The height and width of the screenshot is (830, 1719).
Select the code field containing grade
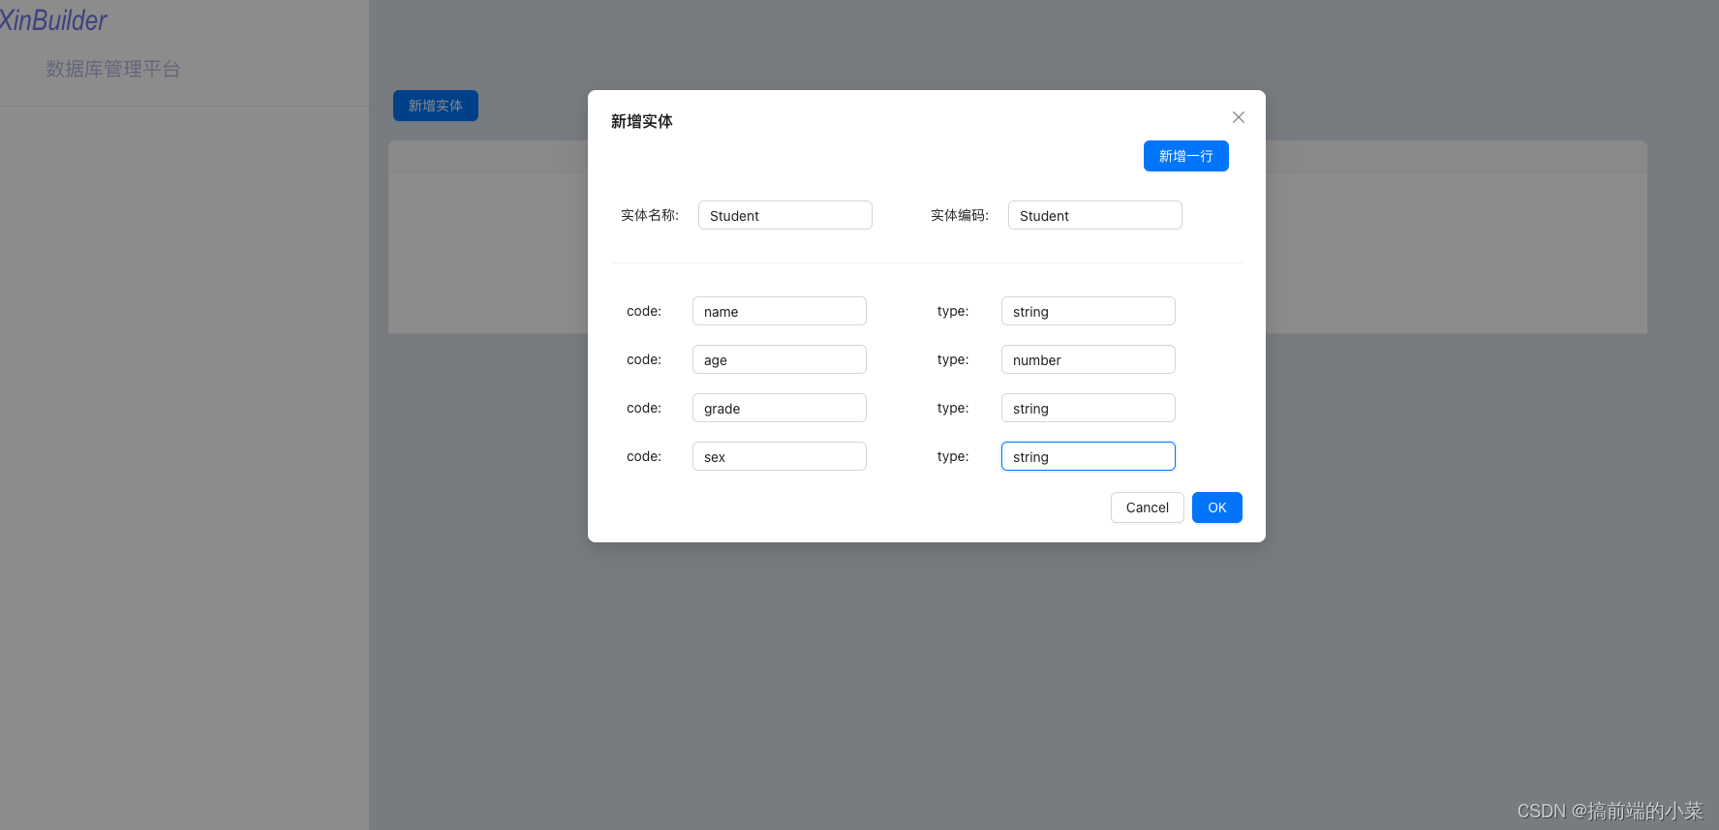tap(779, 408)
